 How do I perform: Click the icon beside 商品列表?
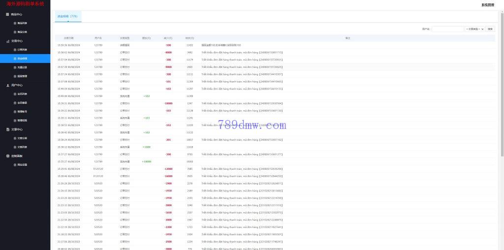(x=15, y=23)
